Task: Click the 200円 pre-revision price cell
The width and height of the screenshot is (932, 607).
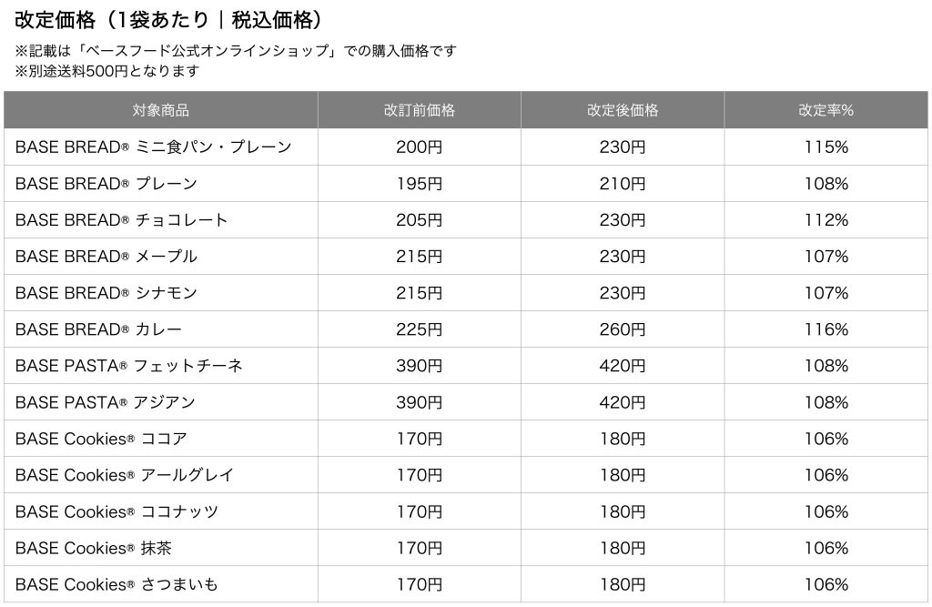Action: coord(420,147)
